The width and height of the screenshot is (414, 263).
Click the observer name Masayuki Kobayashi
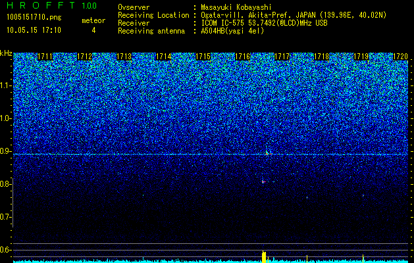pyautogui.click(x=236, y=7)
